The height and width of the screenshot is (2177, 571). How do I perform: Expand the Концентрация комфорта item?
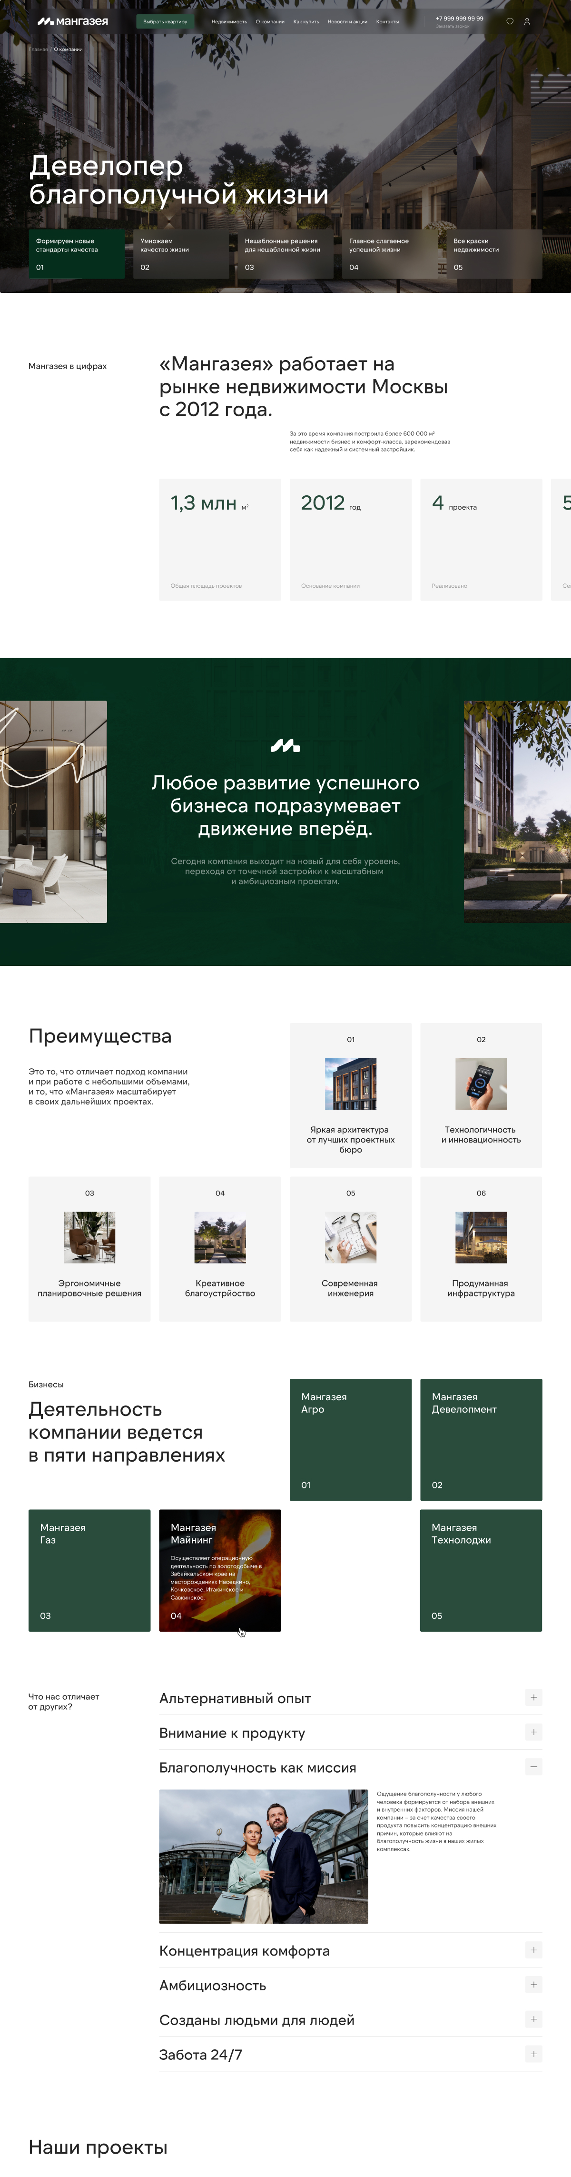coord(533,1950)
